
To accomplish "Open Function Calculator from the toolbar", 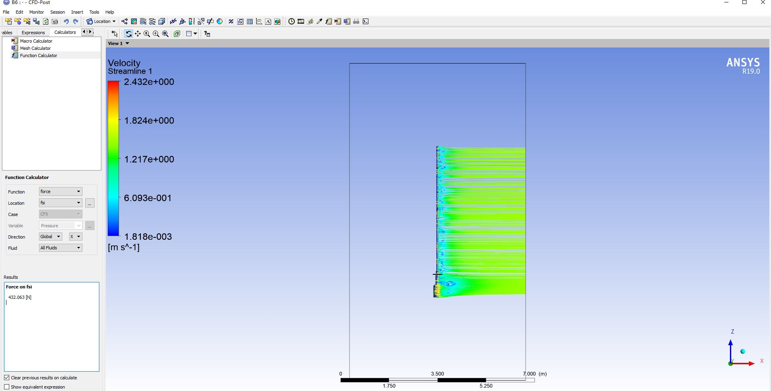I will (329, 21).
